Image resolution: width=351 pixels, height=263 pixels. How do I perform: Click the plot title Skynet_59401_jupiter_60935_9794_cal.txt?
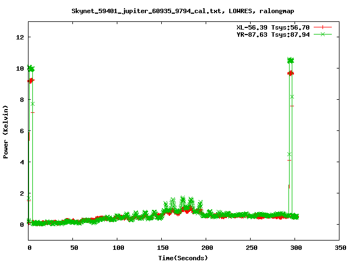(146, 11)
